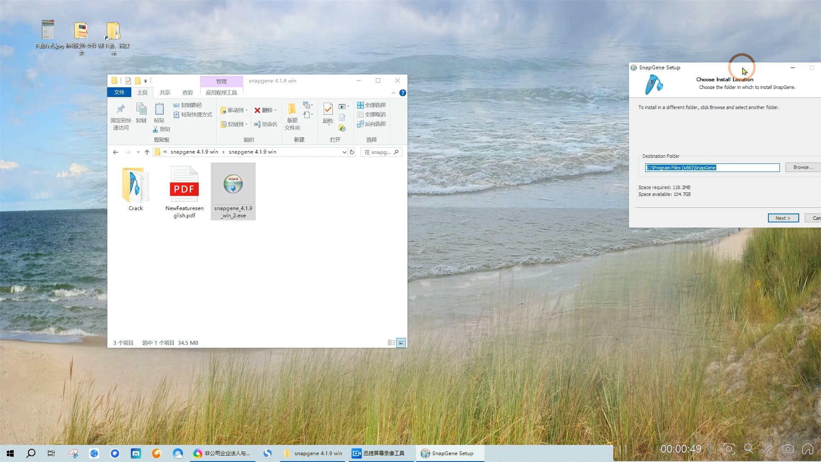Click the quick access New folder icon
Screen dimensions: 821x462
pyautogui.click(x=138, y=81)
